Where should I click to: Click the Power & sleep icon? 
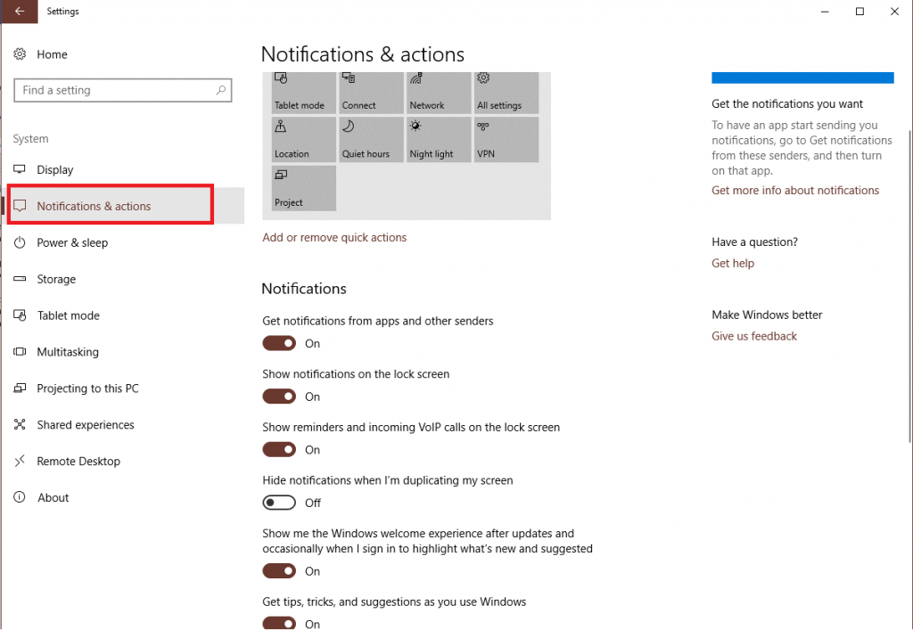point(20,242)
